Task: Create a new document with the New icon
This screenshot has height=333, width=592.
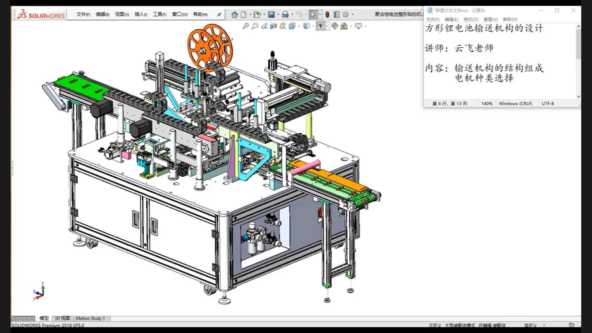Action: point(244,14)
